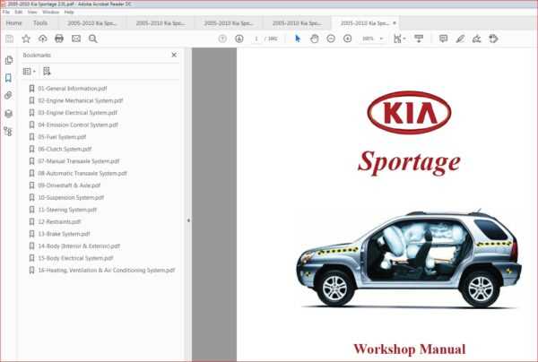Screen dimensions: 538x362
Task: Click the Save file icon
Action: [9, 39]
